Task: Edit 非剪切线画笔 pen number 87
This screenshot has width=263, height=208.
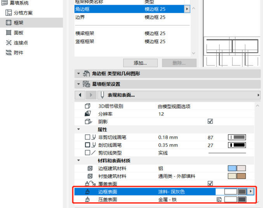Action: tap(210, 138)
